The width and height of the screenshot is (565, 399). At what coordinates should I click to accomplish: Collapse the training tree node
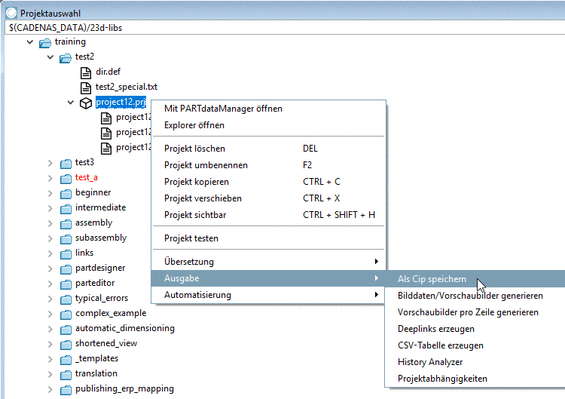pos(30,42)
